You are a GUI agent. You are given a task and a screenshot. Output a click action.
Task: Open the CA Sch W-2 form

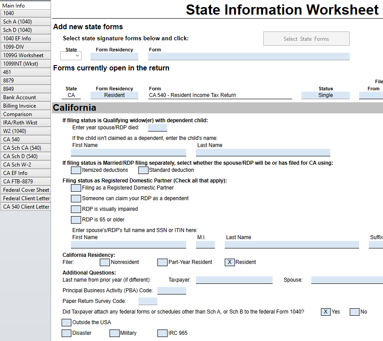point(25,165)
